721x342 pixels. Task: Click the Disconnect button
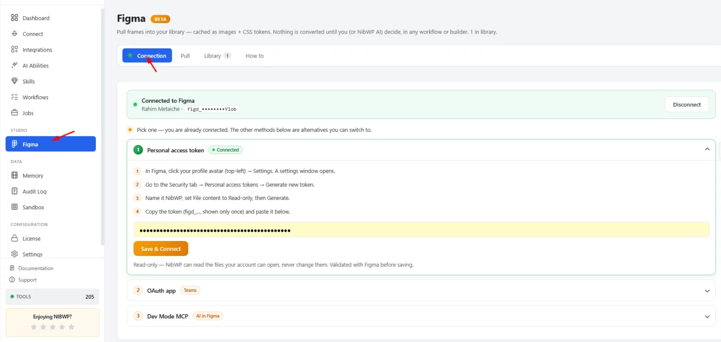pyautogui.click(x=687, y=105)
